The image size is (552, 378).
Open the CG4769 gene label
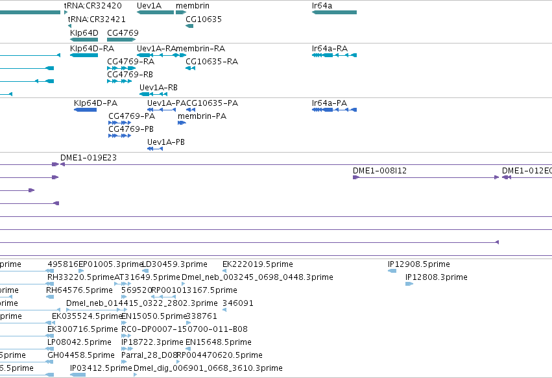click(123, 32)
